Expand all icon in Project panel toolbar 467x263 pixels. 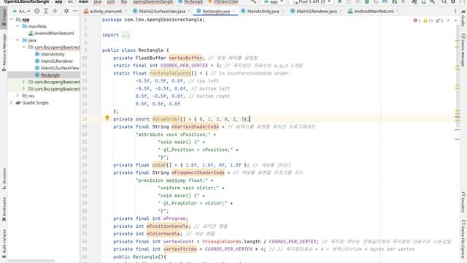pyautogui.click(x=46, y=11)
